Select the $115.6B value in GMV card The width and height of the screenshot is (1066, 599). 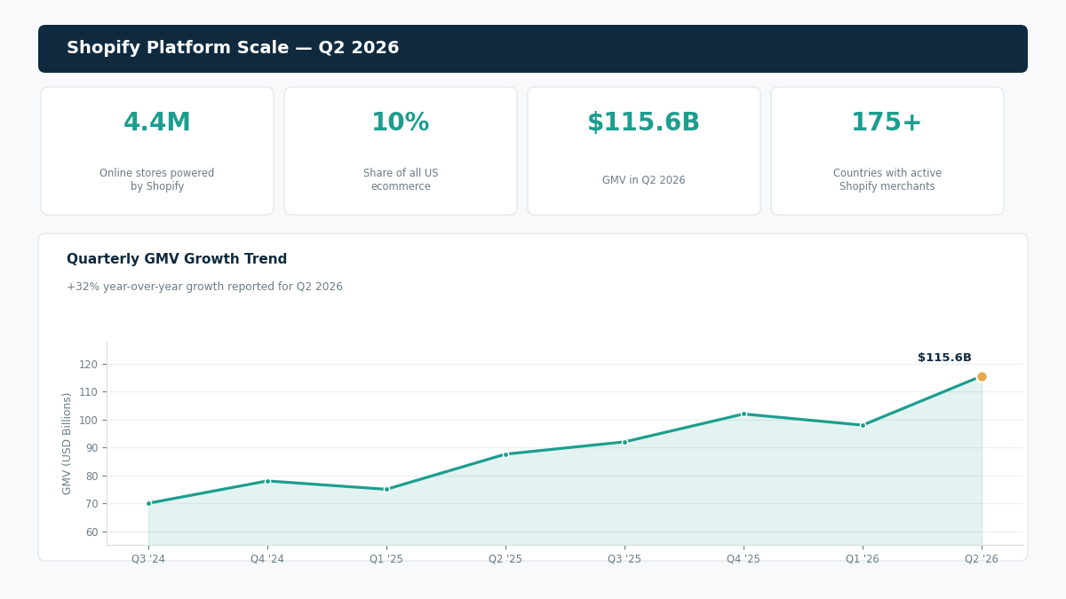[644, 123]
